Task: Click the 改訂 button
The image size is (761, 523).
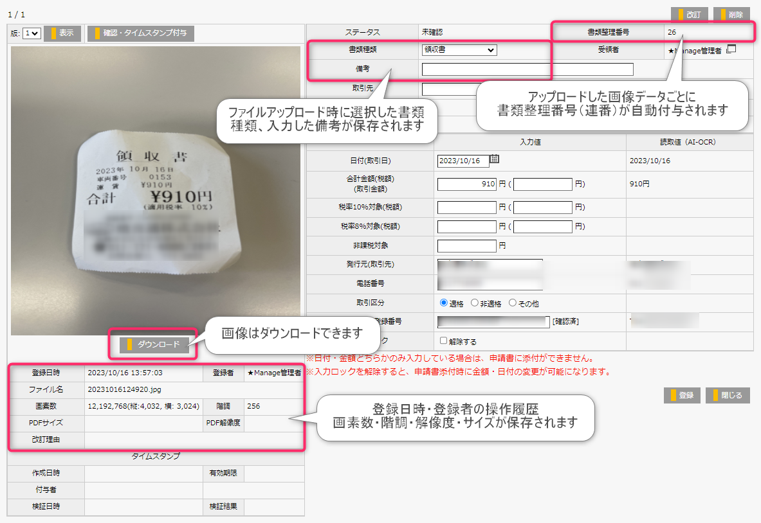Action: pos(690,15)
